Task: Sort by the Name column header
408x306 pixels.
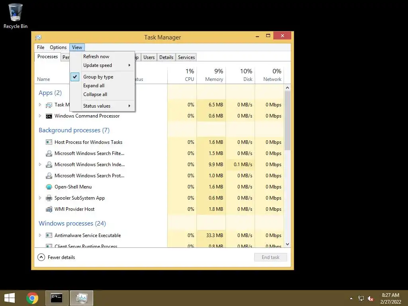Action: [x=43, y=79]
